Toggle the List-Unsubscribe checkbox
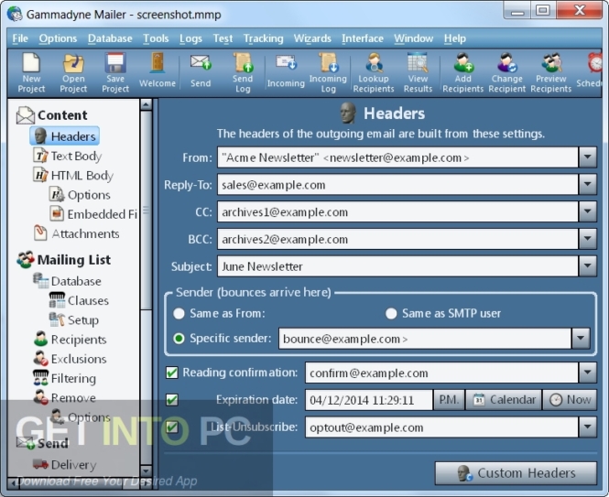The height and width of the screenshot is (497, 609). click(171, 427)
